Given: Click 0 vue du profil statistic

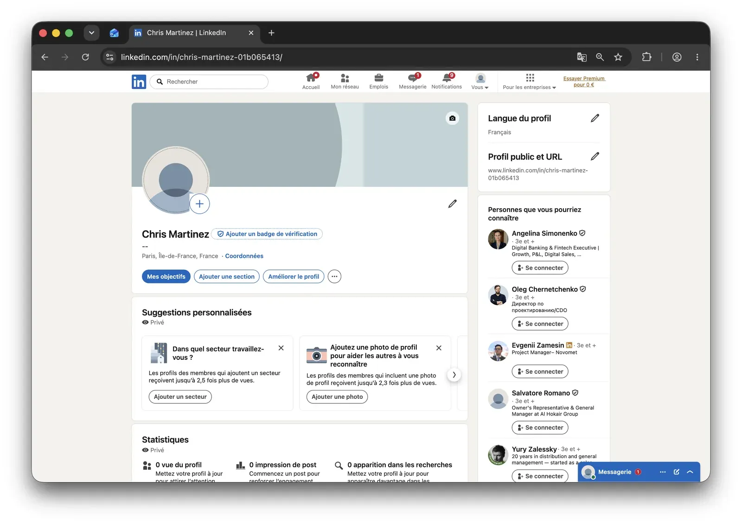Looking at the screenshot, I should (179, 465).
